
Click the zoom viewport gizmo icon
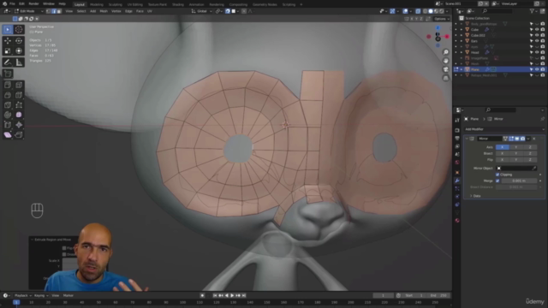pyautogui.click(x=445, y=52)
